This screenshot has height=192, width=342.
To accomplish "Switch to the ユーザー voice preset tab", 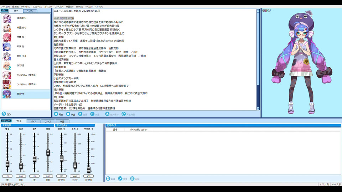I will click(x=30, y=11).
